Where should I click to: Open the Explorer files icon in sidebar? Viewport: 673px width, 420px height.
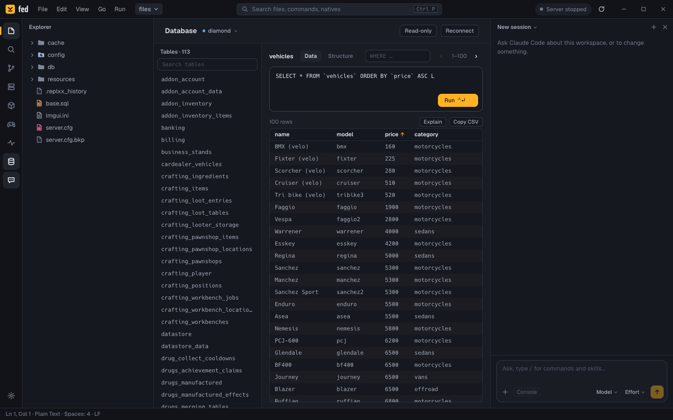[11, 31]
